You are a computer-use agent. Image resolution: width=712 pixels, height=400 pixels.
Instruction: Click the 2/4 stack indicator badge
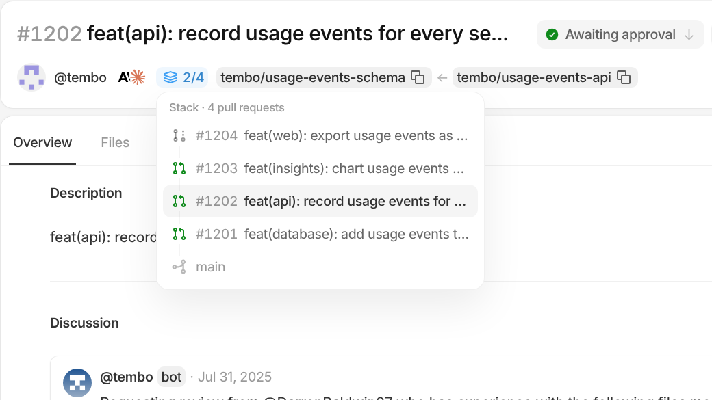coord(183,77)
